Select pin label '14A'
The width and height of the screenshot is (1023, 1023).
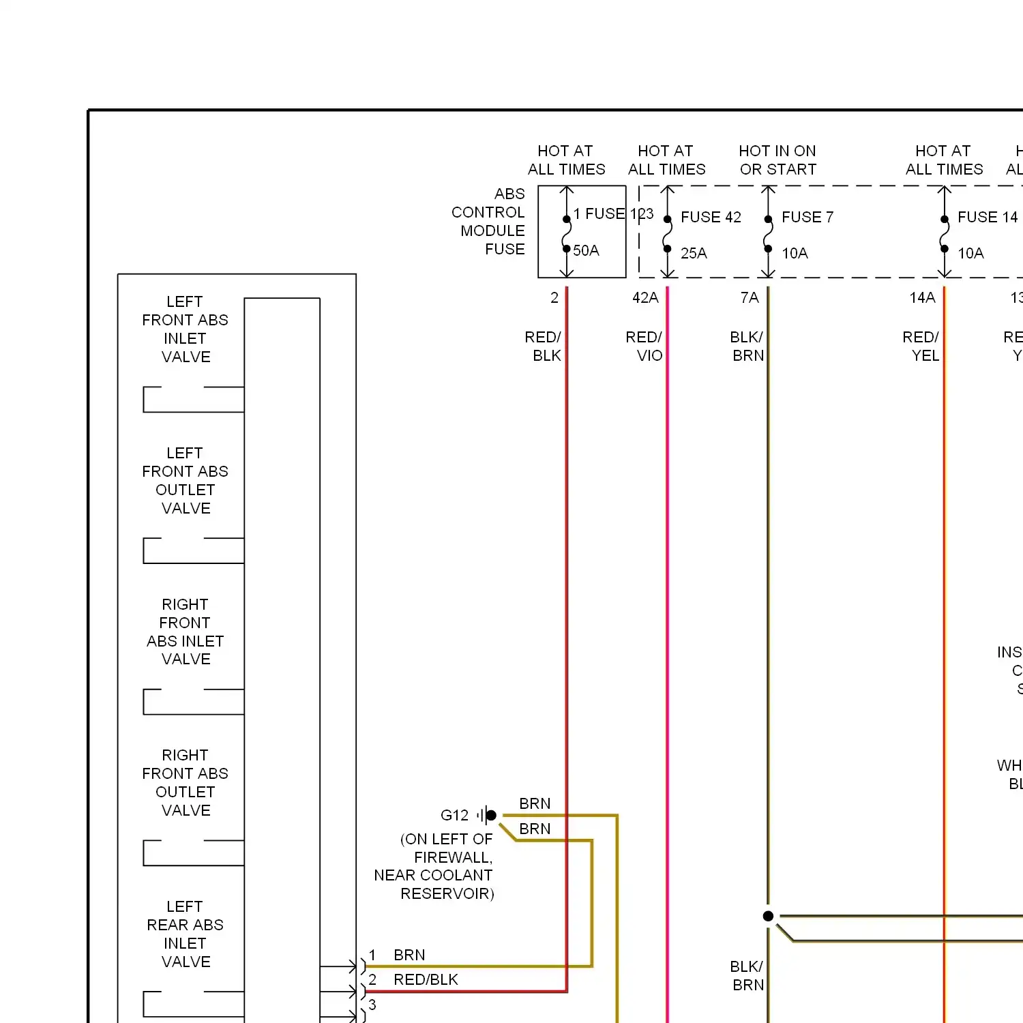pyautogui.click(x=922, y=297)
